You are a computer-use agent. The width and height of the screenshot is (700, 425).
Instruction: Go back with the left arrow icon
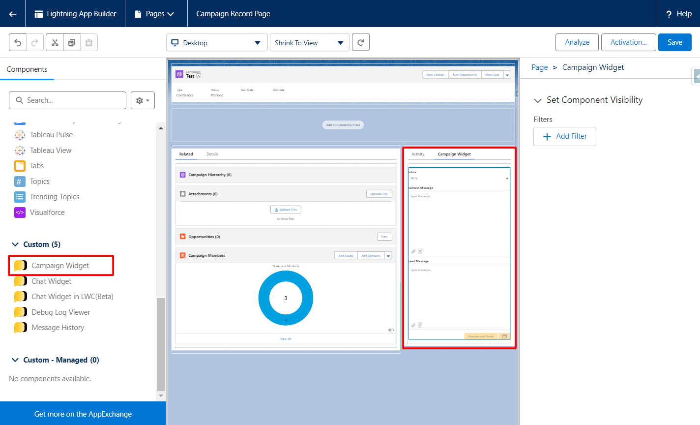tap(13, 14)
